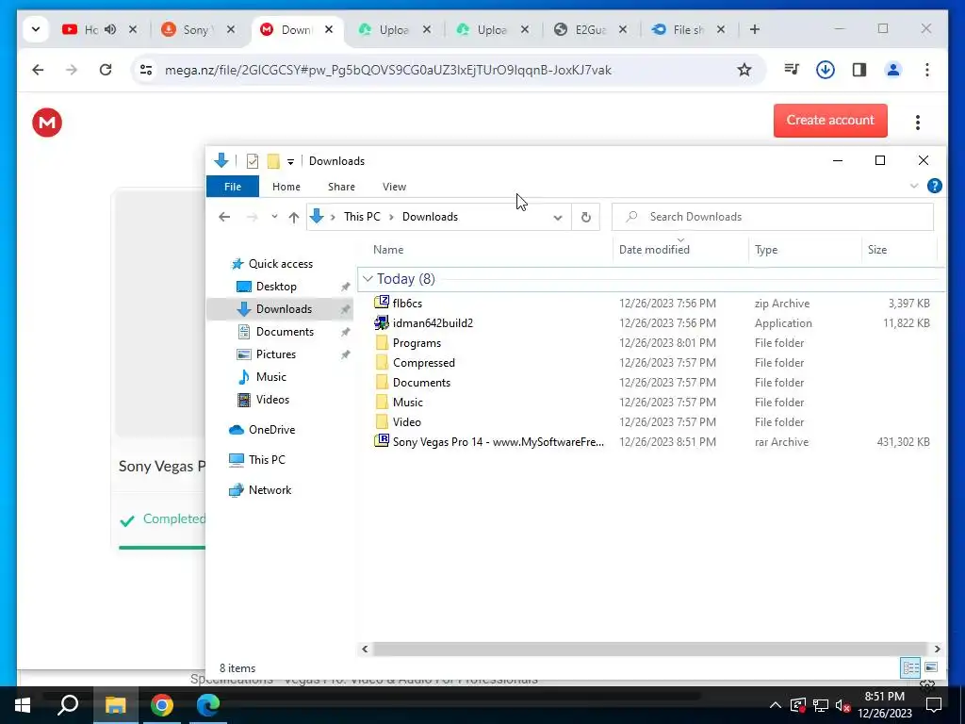Click New folder icon in Explorer title bar

point(273,160)
